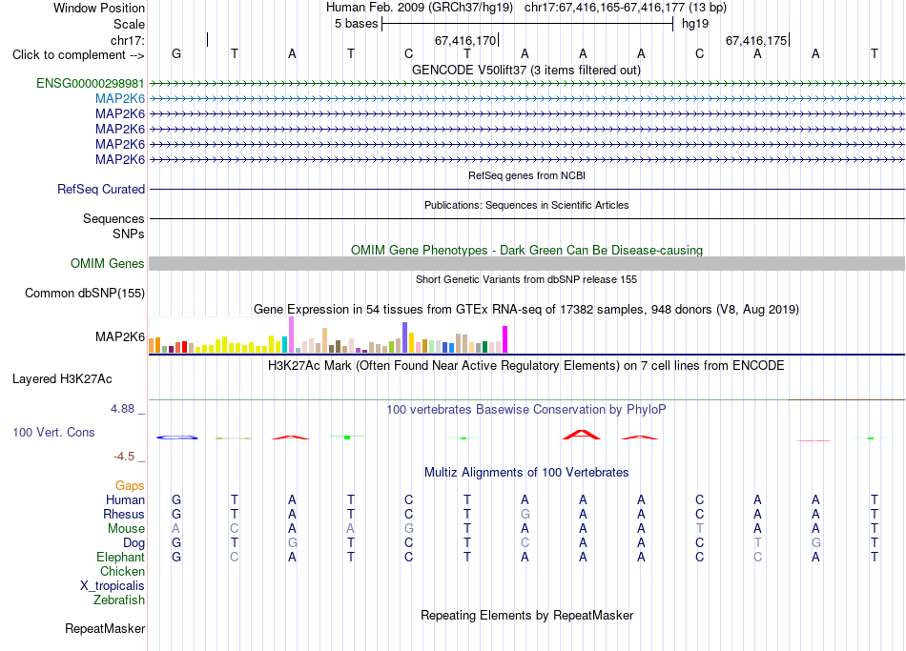Screen dimensions: 906x651
Task: Click the 100 Vert. Cons label
Action: [53, 432]
